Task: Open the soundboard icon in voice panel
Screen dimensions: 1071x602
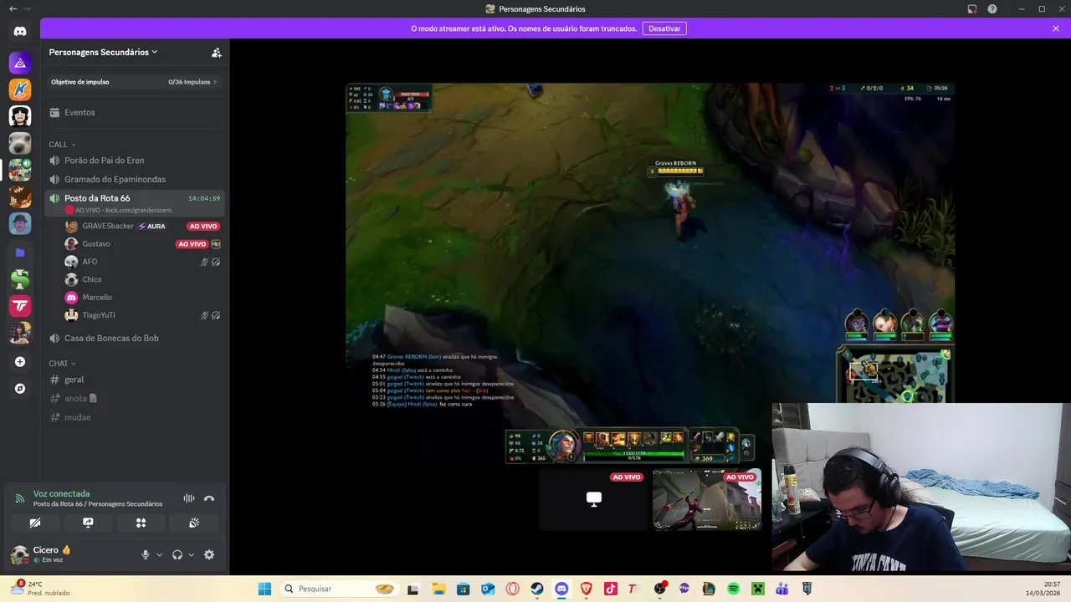Action: (x=193, y=523)
